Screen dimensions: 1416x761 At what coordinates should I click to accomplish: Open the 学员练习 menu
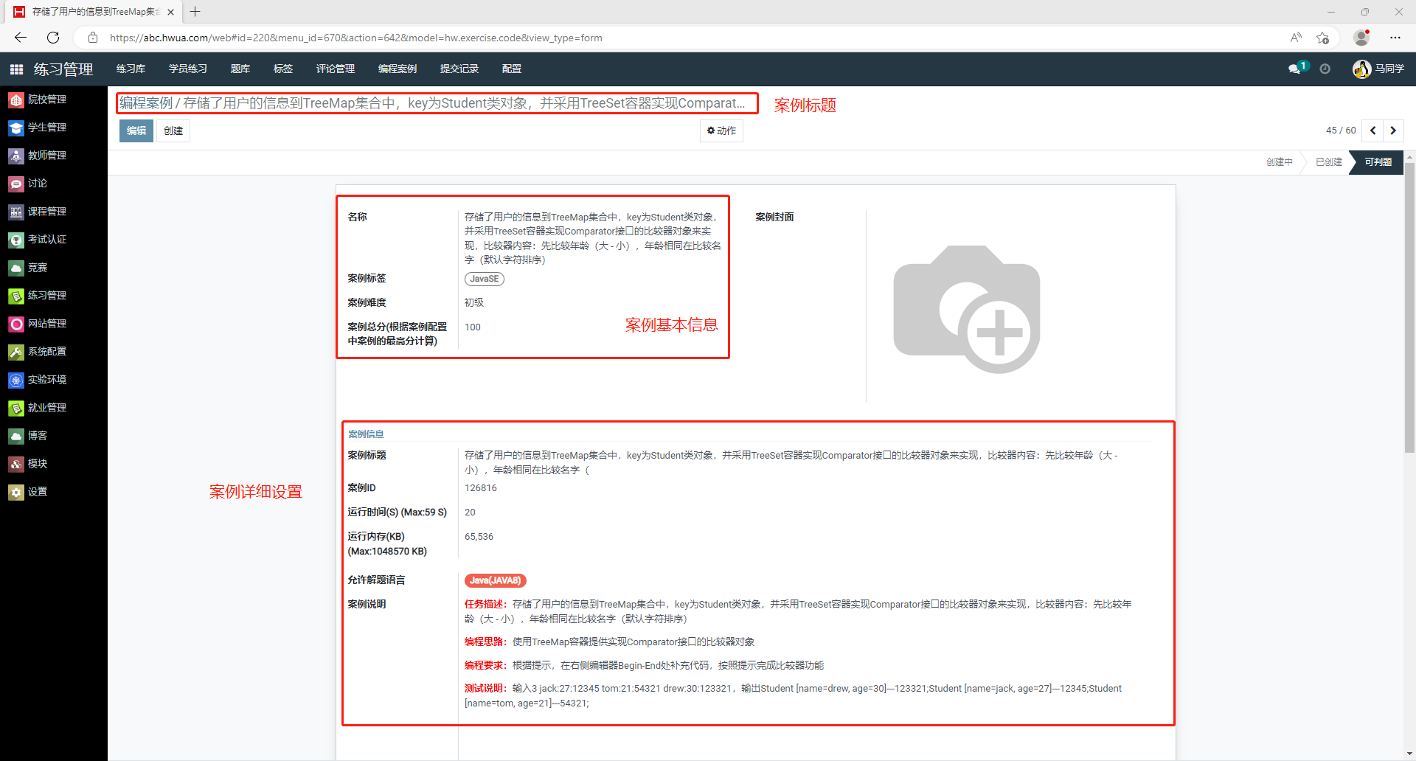[188, 69]
